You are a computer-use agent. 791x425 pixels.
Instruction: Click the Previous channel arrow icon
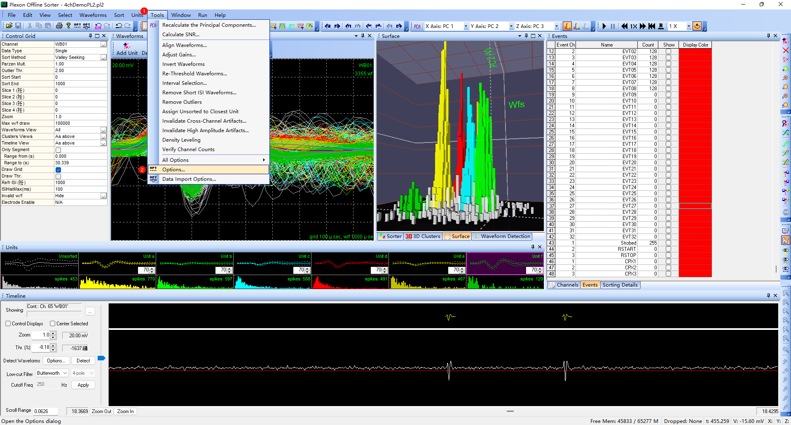(x=328, y=26)
